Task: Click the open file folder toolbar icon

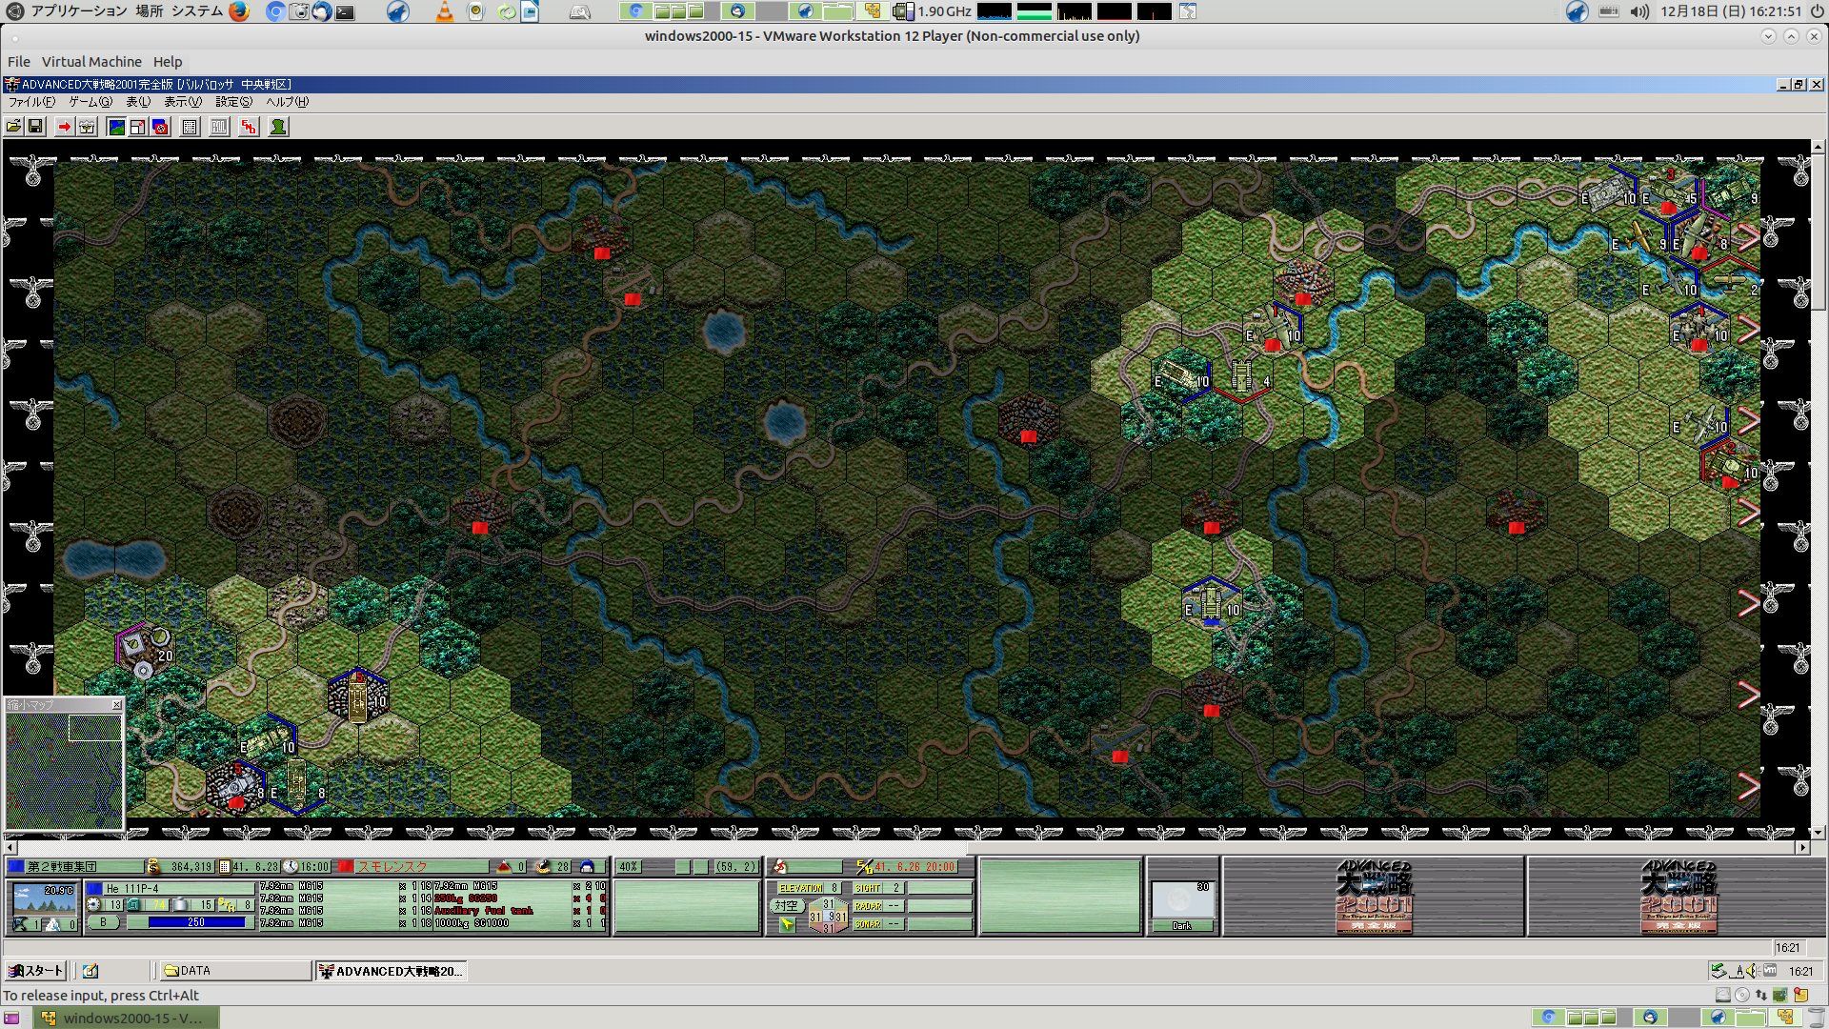Action: click(13, 127)
